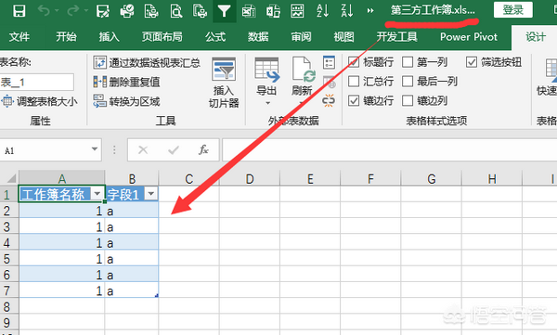
Task: Select column header C
Action: click(x=189, y=179)
